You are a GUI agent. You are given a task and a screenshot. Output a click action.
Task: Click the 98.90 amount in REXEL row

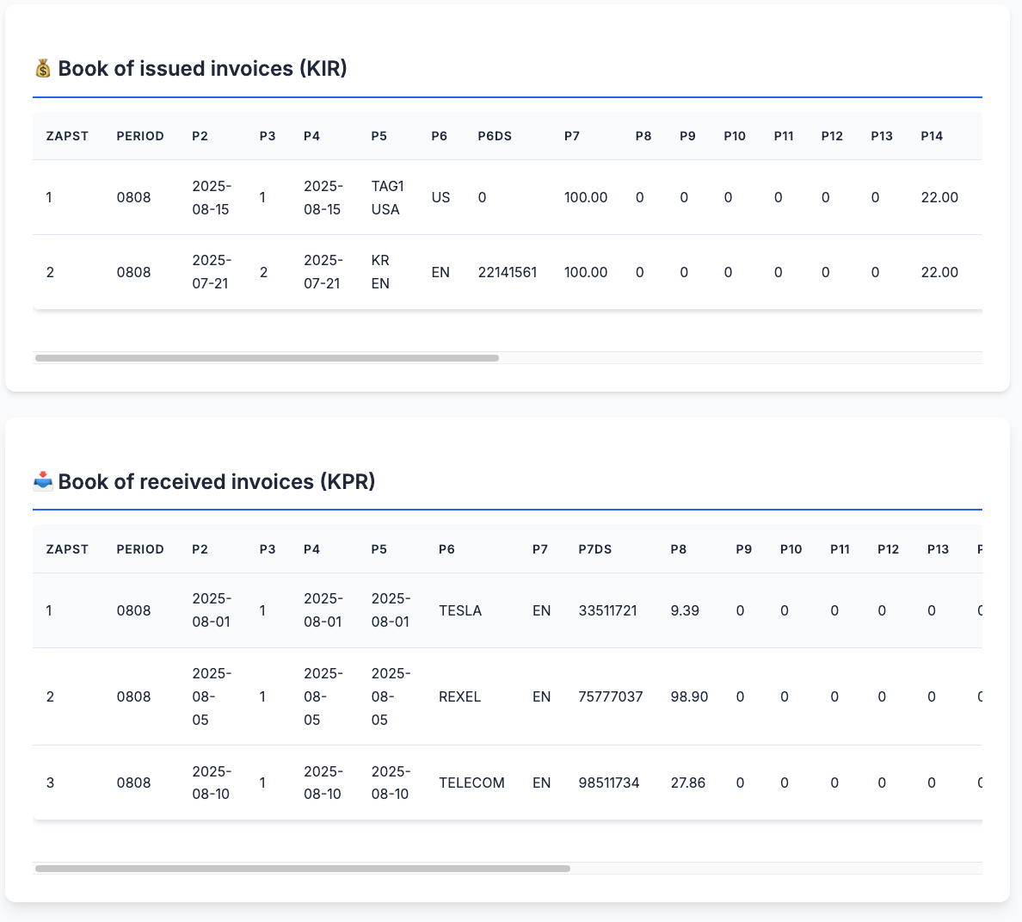(x=689, y=696)
